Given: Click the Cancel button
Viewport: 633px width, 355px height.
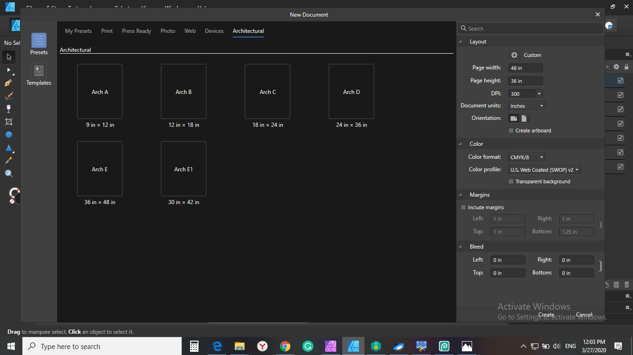Looking at the screenshot, I should [x=584, y=315].
